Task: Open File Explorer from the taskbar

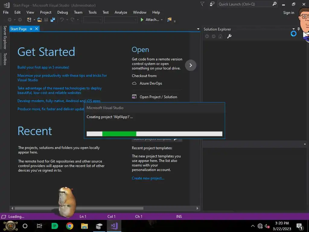Action: click(84, 226)
